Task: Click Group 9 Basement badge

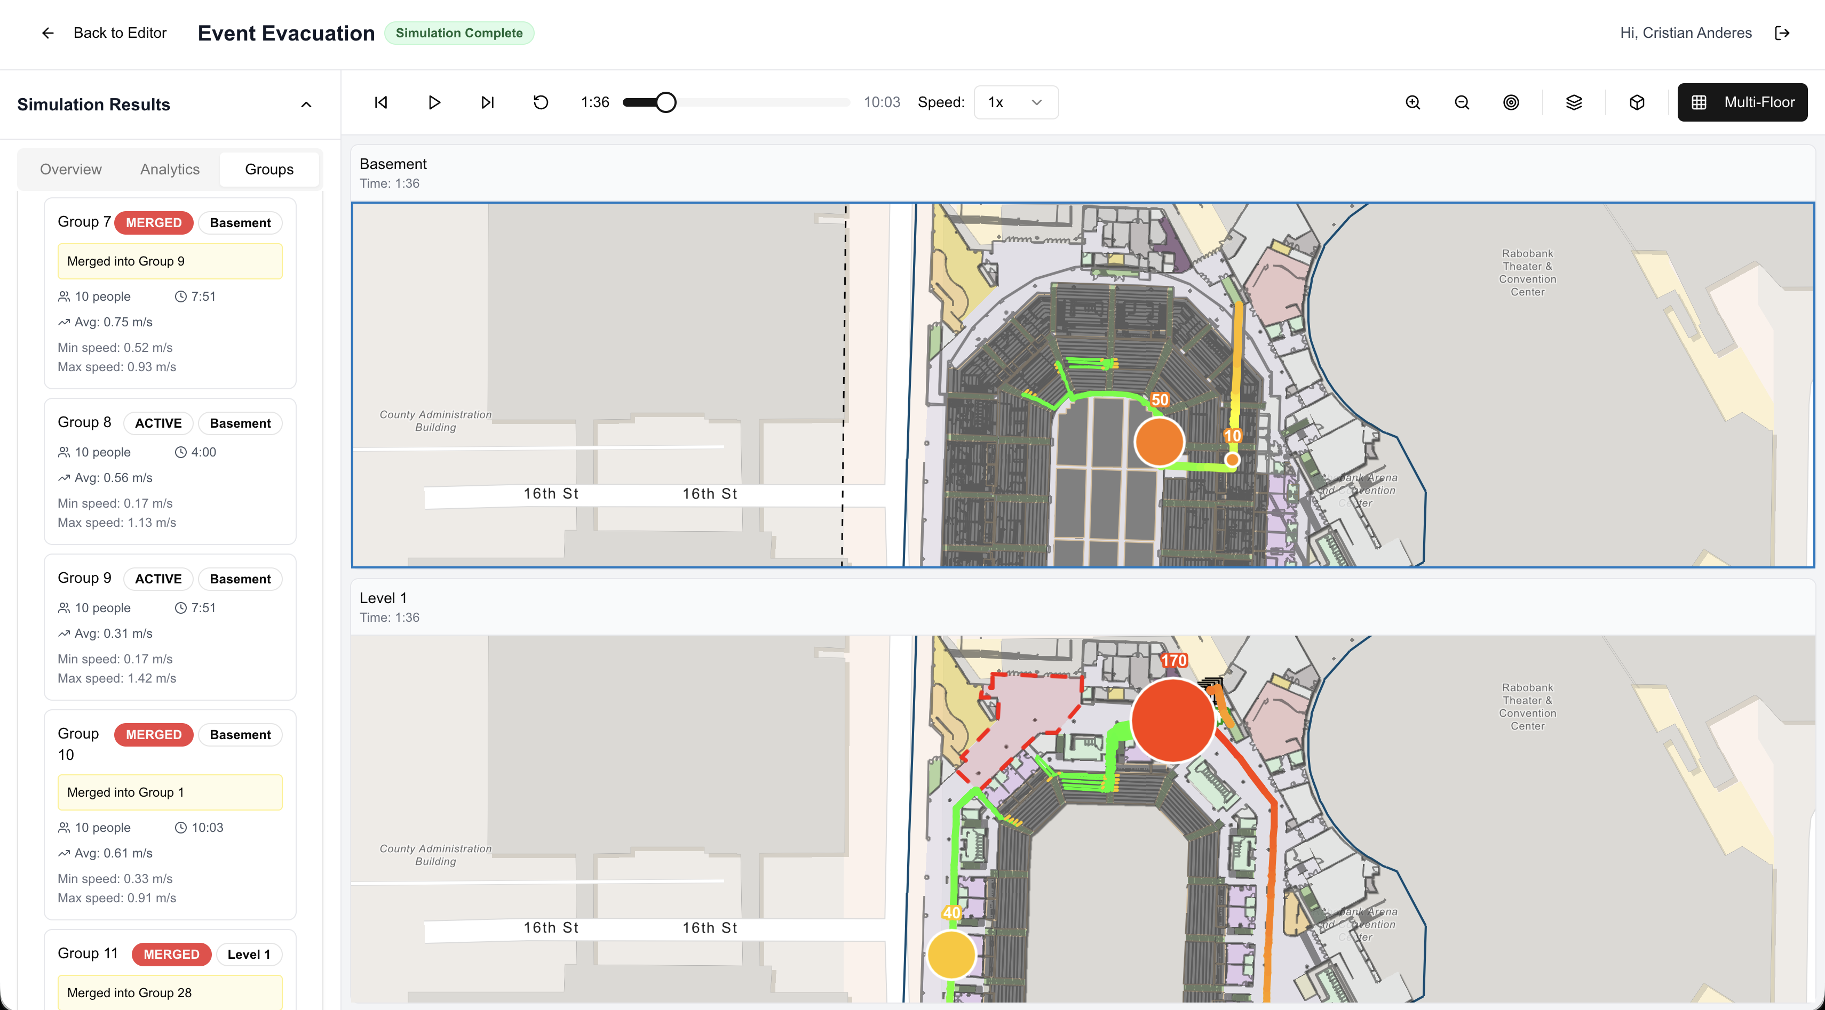Action: coord(240,579)
